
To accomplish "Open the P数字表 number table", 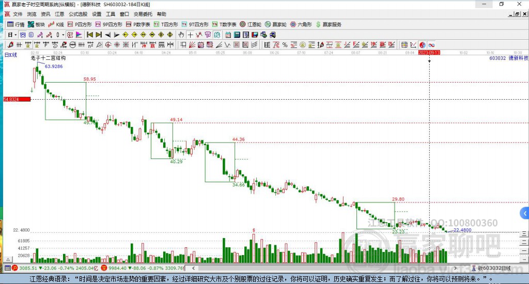I will 137,24.
